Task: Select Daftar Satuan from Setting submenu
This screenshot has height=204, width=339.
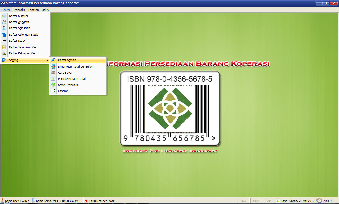Action: point(67,60)
